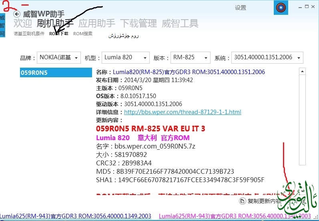319x221 pixels.
Task: Click the details vertical scrollbar track
Action: (x=302, y=120)
